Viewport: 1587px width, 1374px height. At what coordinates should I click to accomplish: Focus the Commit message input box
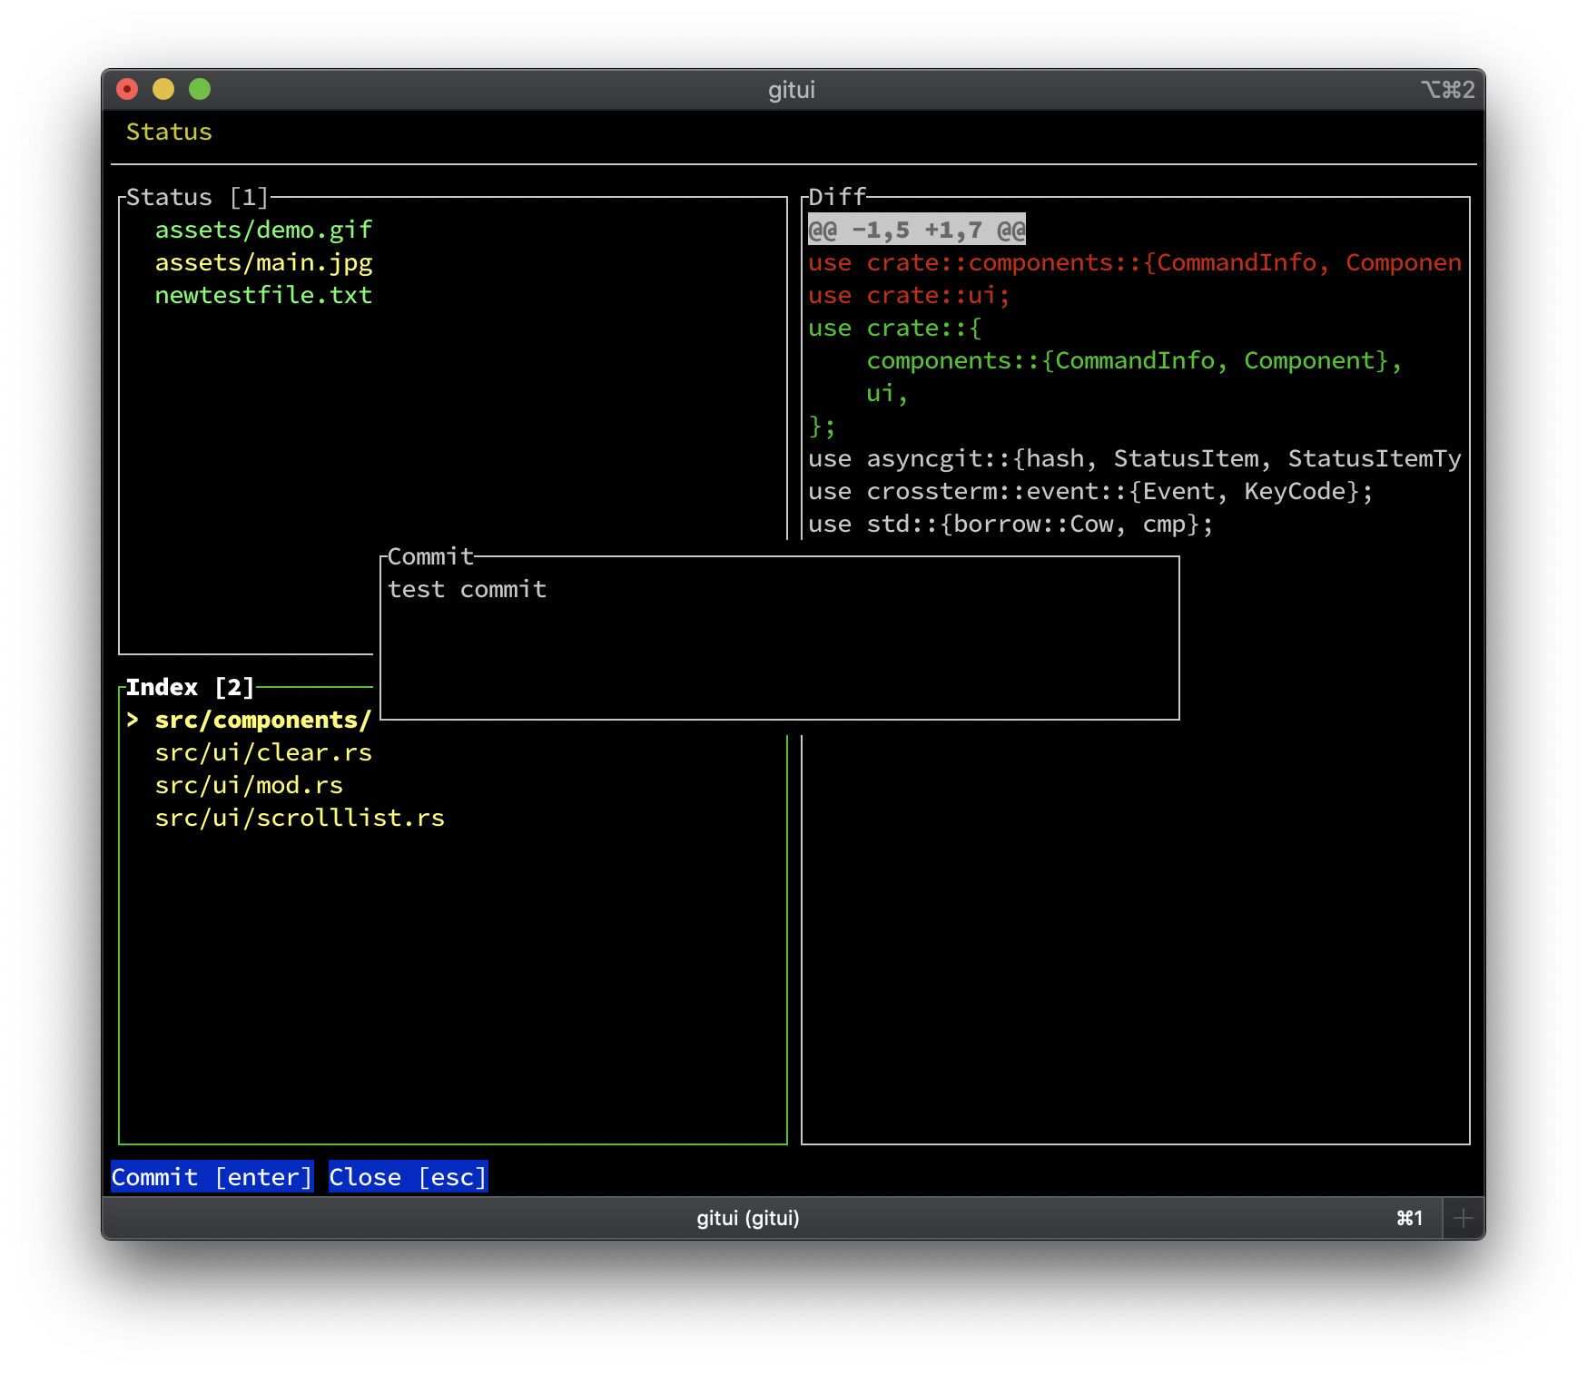coord(780,638)
